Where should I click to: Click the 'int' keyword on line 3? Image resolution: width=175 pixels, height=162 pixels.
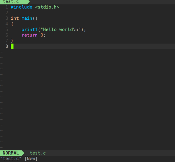[15, 18]
